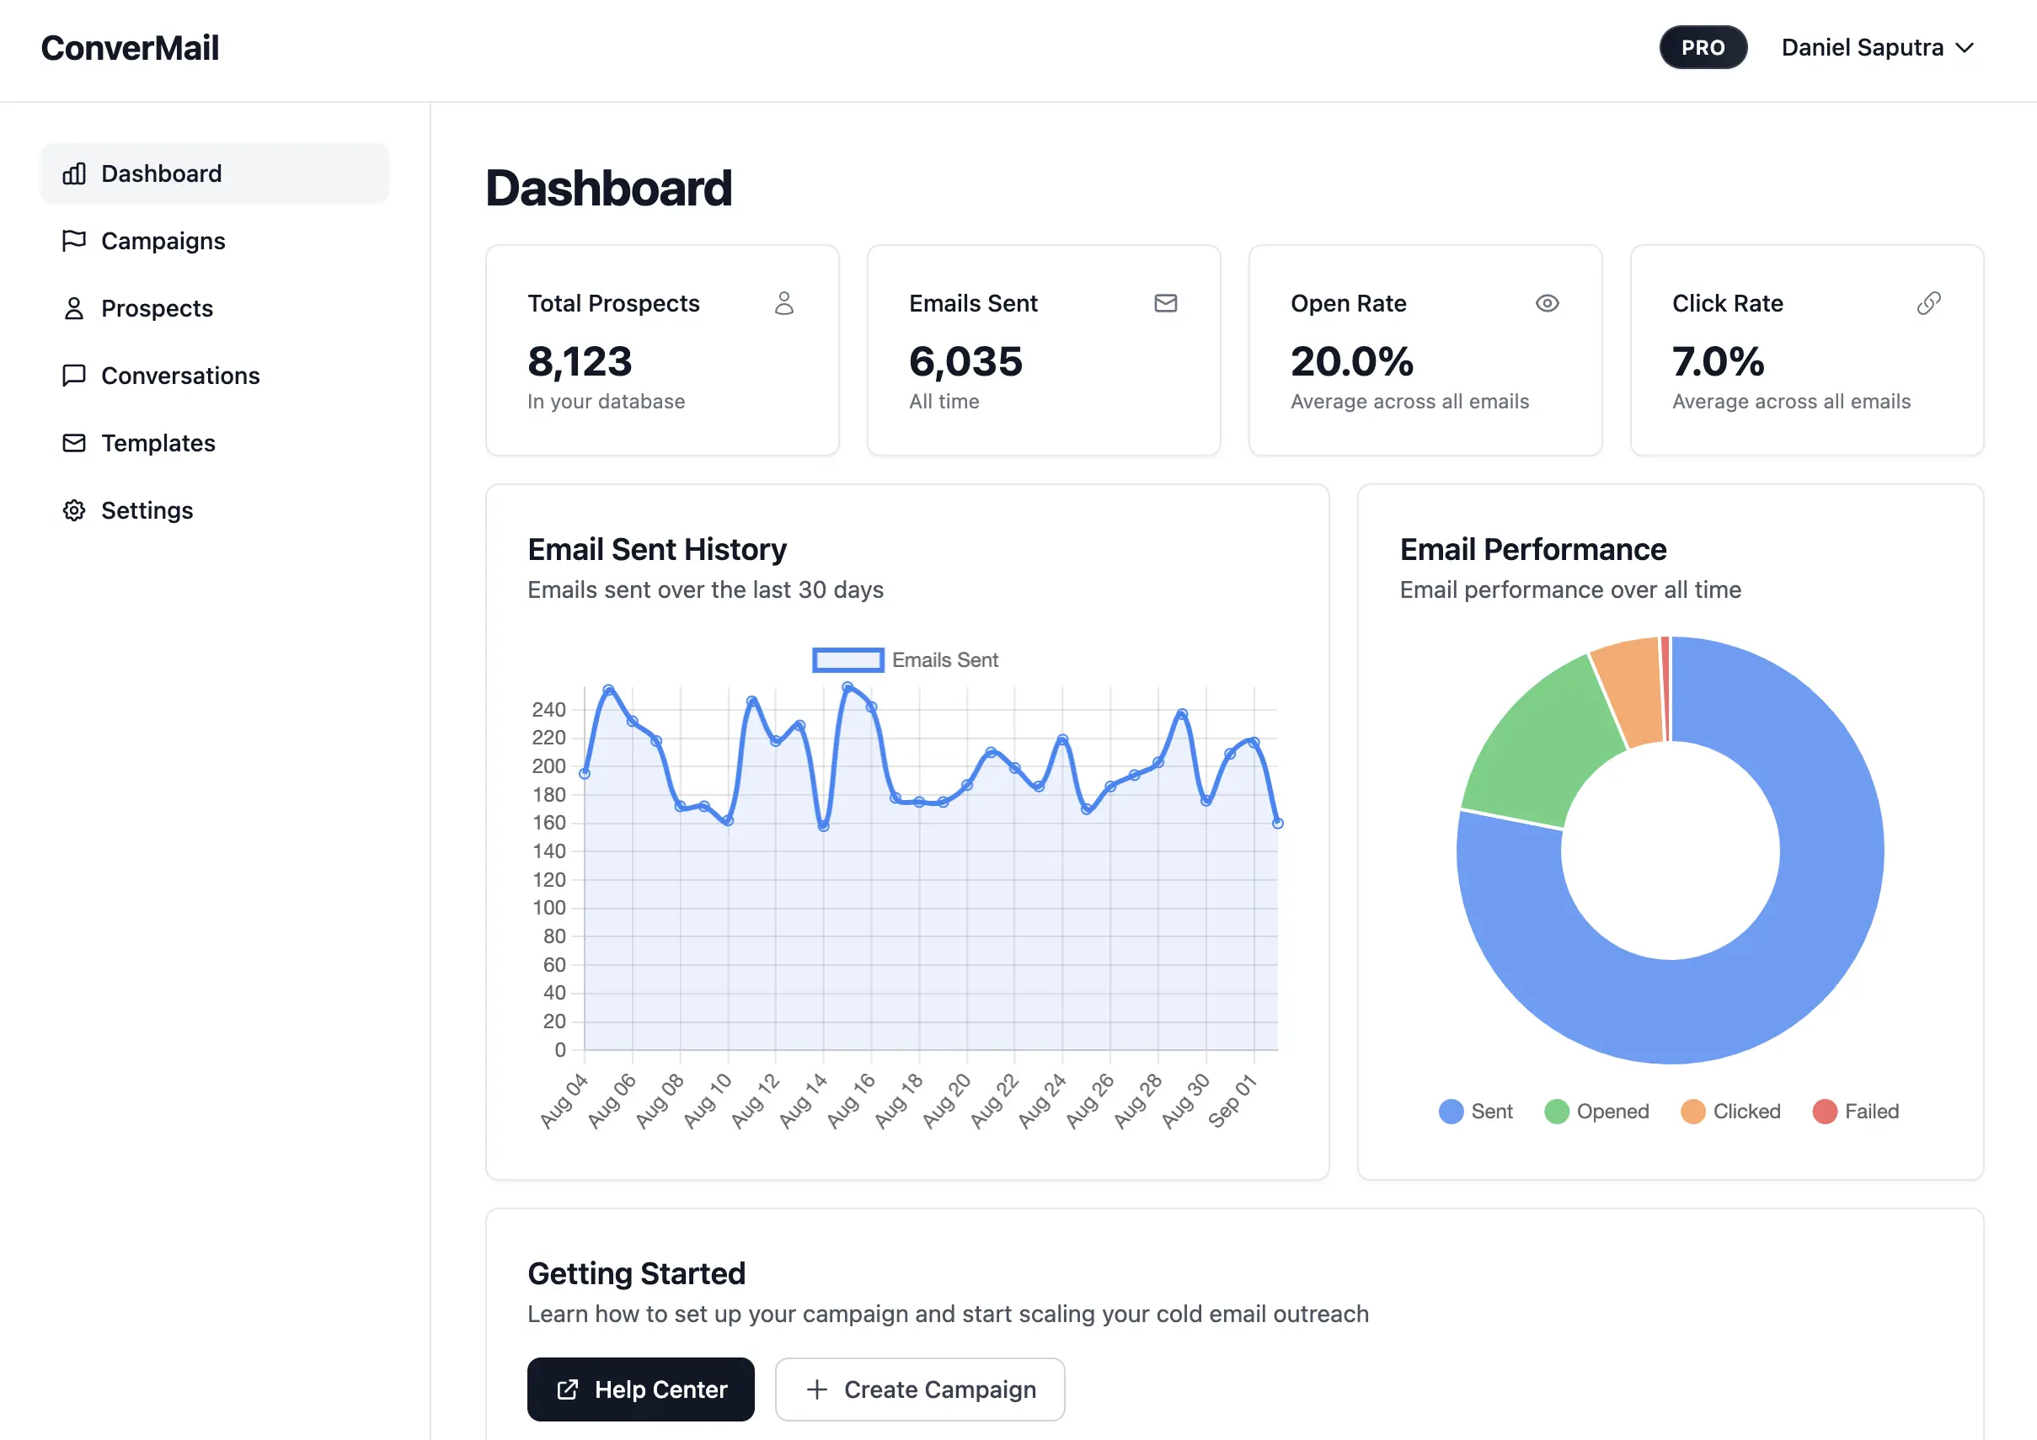The image size is (2037, 1440).
Task: Click the eye icon in Open Rate card
Action: [x=1547, y=303]
